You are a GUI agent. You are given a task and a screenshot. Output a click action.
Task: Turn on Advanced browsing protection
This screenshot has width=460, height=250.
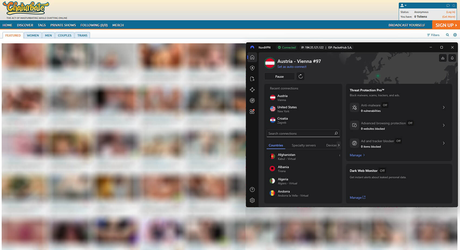410,123
